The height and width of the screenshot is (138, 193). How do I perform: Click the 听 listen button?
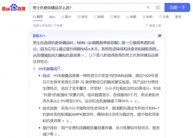click(x=160, y=36)
